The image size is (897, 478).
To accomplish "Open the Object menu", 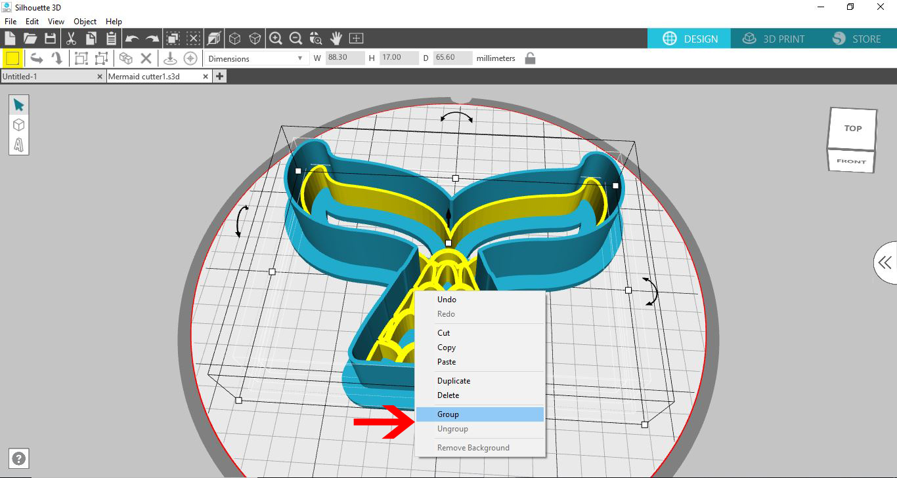I will pyautogui.click(x=85, y=22).
